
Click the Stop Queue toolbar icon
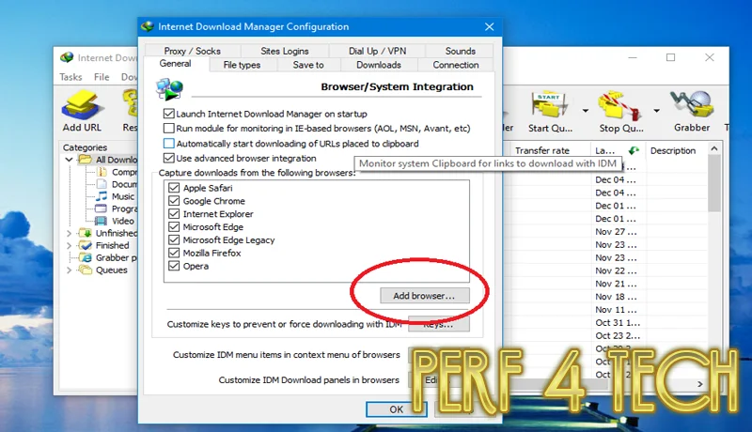(619, 104)
